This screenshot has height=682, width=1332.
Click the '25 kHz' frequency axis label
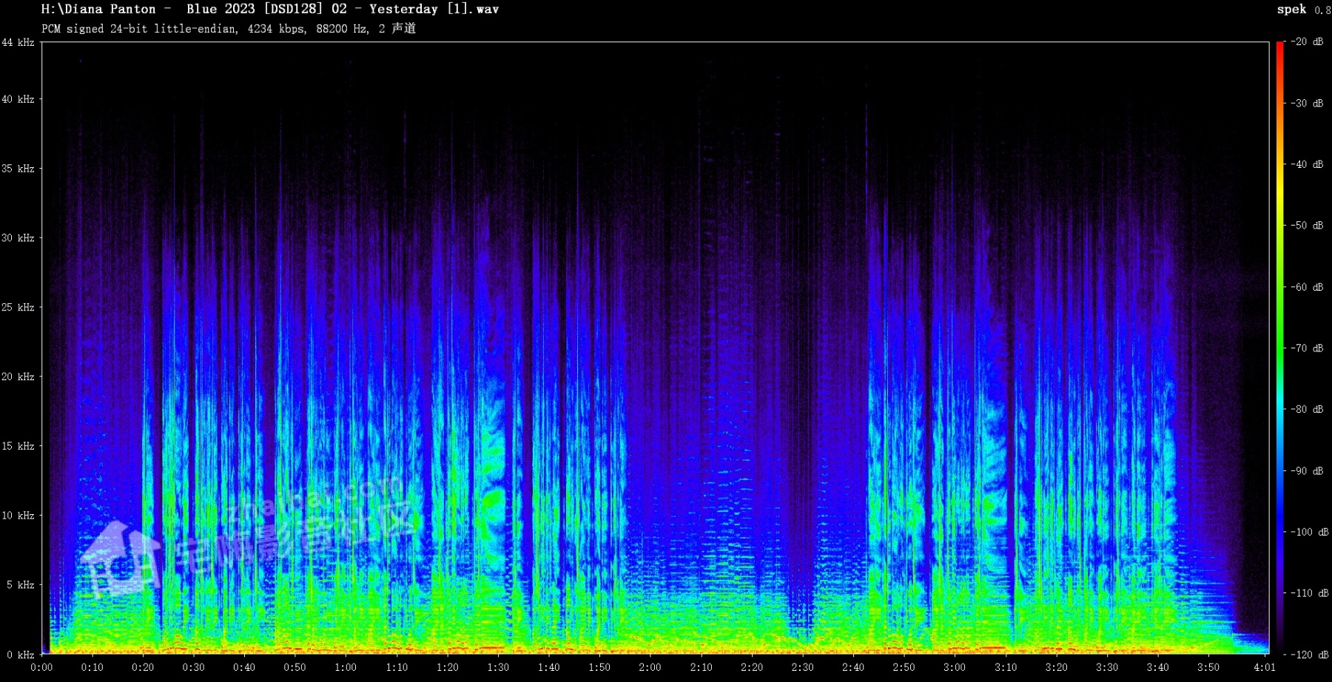(18, 307)
